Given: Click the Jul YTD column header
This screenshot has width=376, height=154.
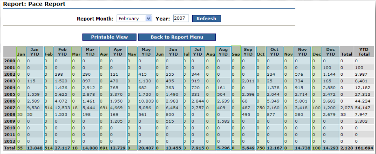Looking at the screenshot, I should point(198,52).
